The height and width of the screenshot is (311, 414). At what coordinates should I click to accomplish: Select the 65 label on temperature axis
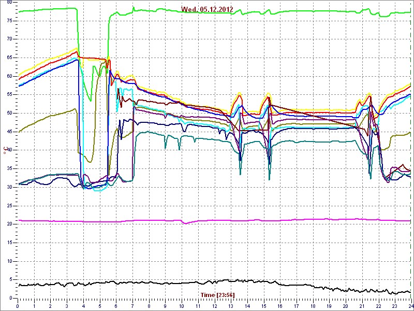pyautogui.click(x=9, y=58)
